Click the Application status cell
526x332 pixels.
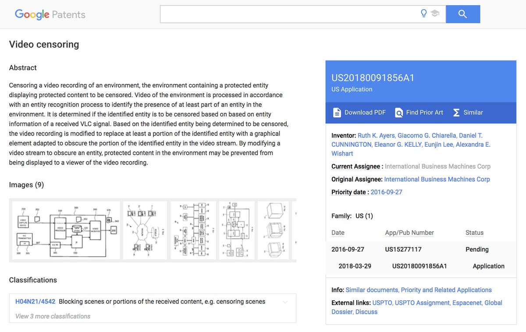(488, 266)
